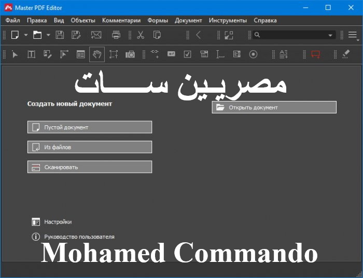Click the Snapshot camera tool
Image resolution: width=363 pixels, height=278 pixels.
click(x=130, y=54)
